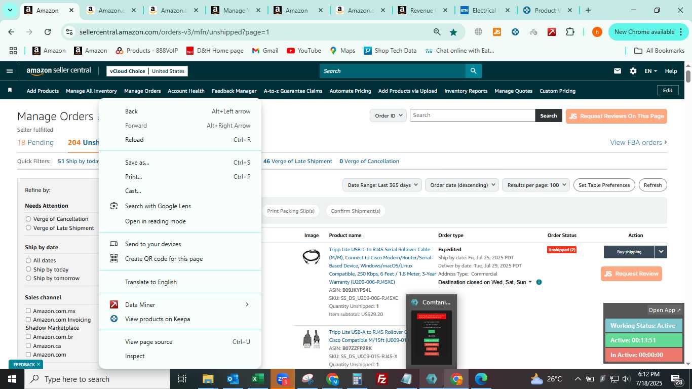This screenshot has height=389, width=692.
Task: Click Chrome's bookmark star icon
Action: 453,32
